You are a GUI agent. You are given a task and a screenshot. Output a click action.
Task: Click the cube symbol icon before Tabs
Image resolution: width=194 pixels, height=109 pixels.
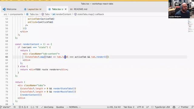click(x=43, y=14)
